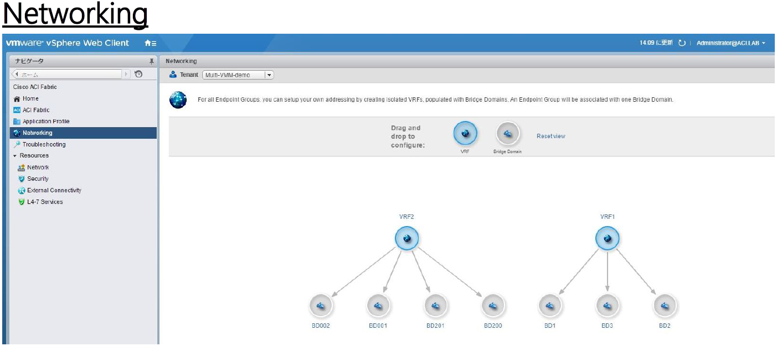Viewport: 777px width, 346px height.
Task: Pin the navigator panel
Action: coord(153,61)
